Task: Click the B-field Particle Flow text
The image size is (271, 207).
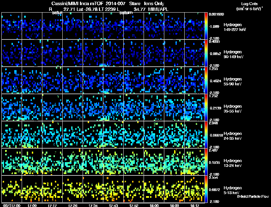Action: [253, 196]
